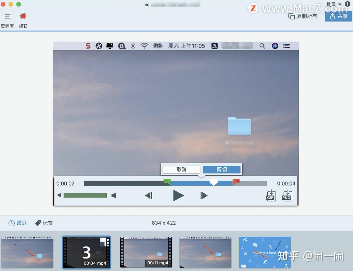Screen dimensions: 353x271
Task: Open the 登录 account dropdown
Action: [x=333, y=4]
